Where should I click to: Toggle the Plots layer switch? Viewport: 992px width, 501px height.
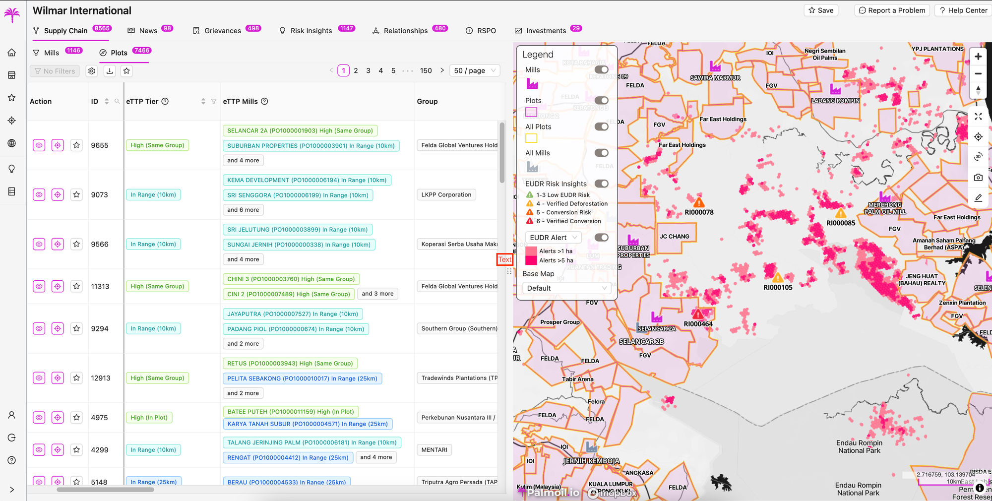click(x=601, y=101)
